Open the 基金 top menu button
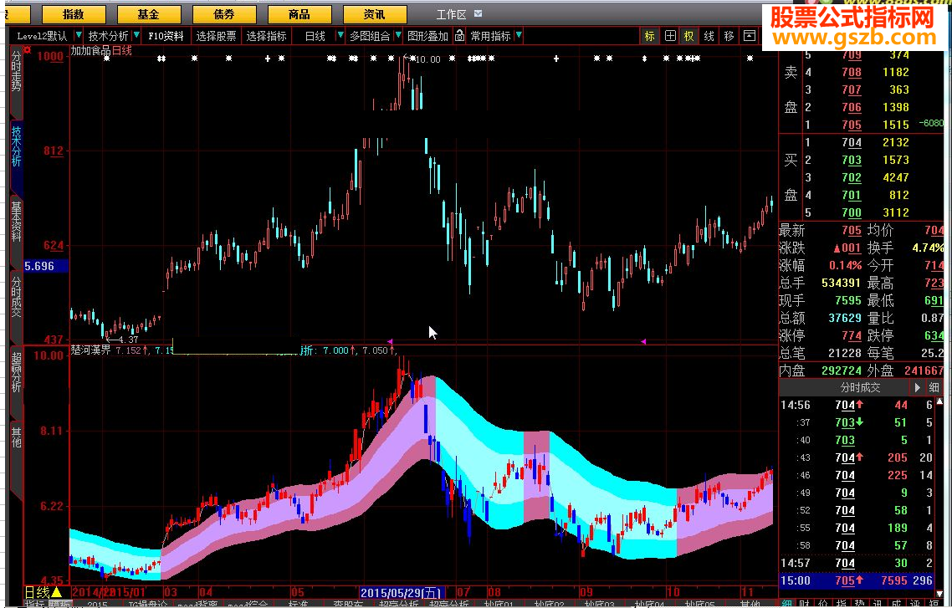Image resolution: width=952 pixels, height=608 pixels. (149, 14)
